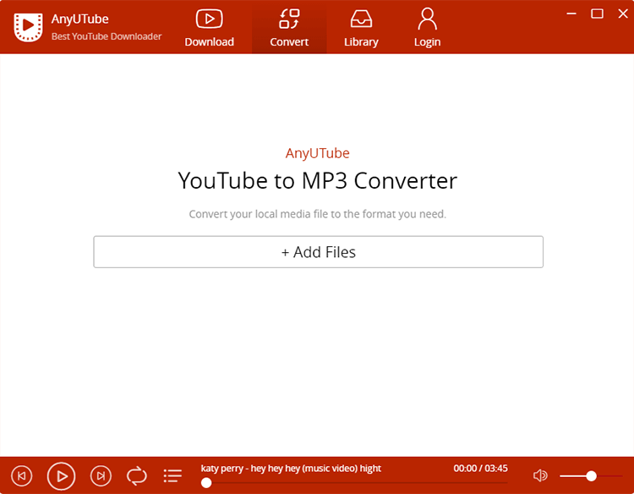634x494 pixels.
Task: Mute the volume speaker icon
Action: click(x=540, y=475)
